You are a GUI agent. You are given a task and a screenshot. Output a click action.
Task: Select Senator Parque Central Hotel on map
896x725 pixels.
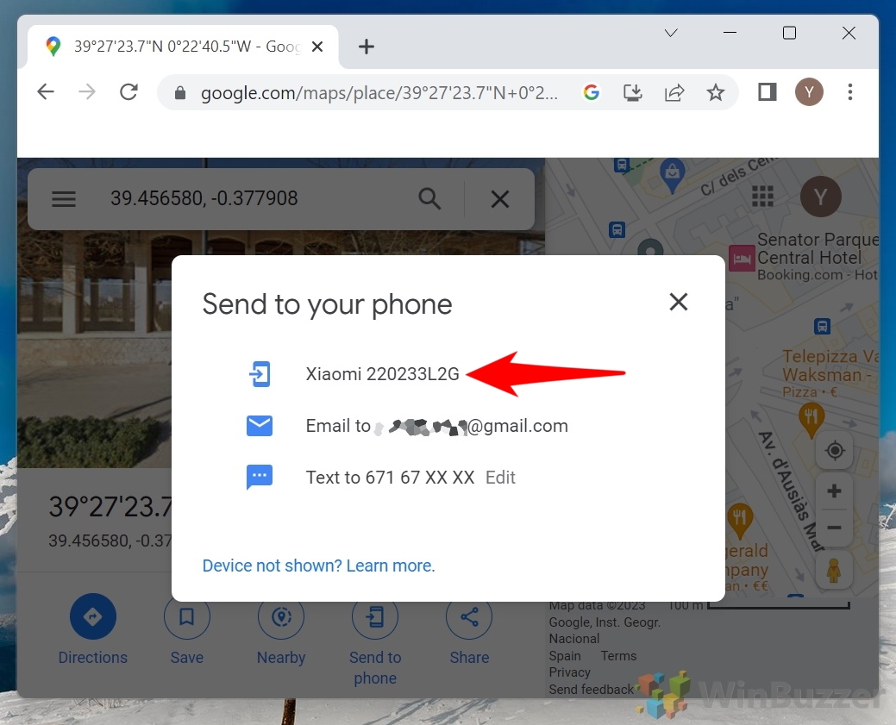tap(818, 257)
